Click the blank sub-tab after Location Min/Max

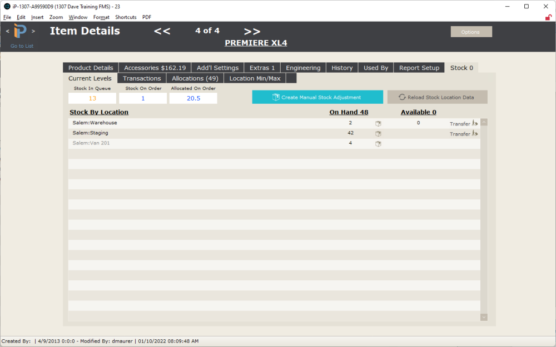(291, 78)
